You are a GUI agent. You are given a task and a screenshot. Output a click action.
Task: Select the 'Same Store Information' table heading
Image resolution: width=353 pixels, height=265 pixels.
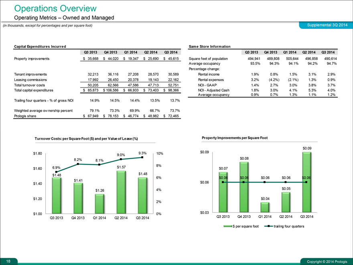210,47
